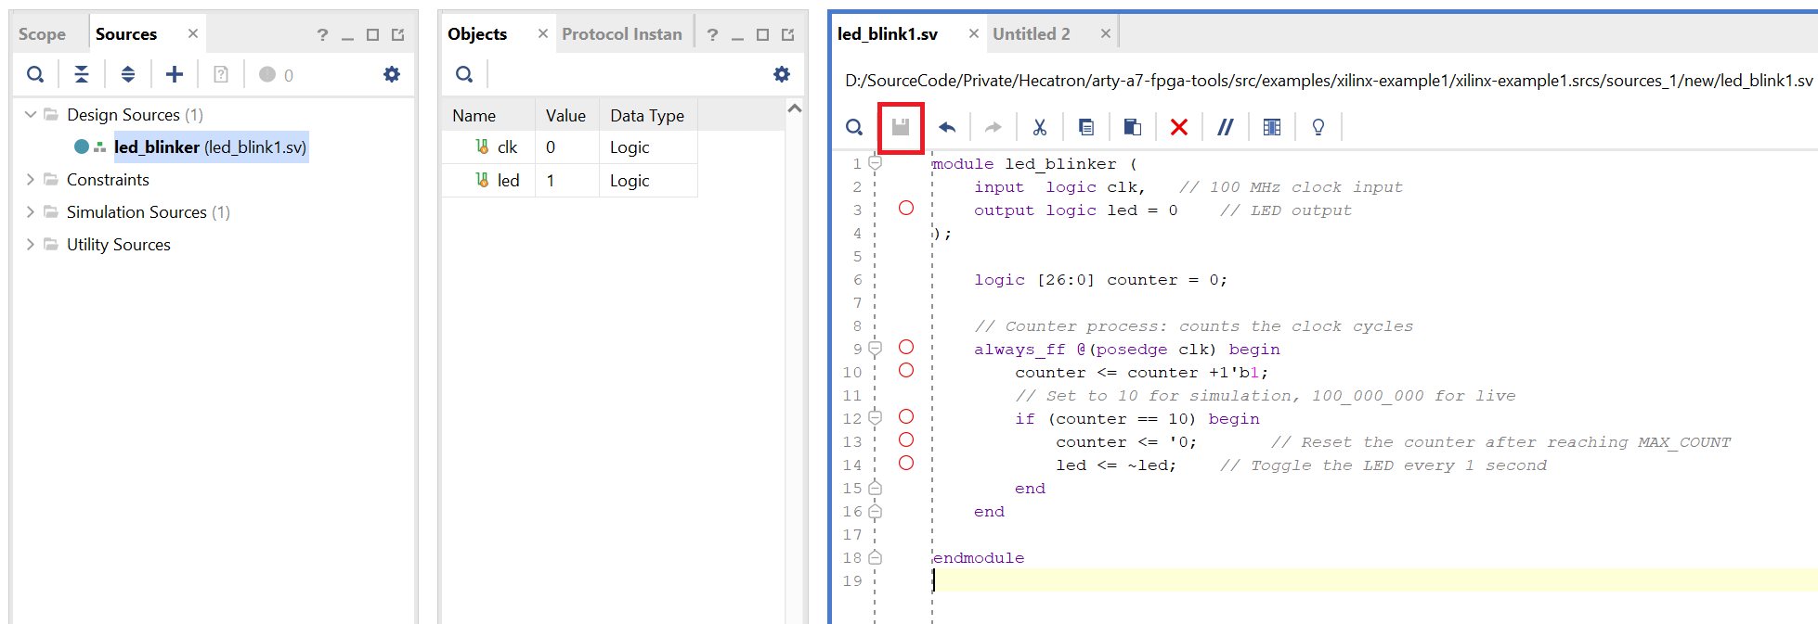Open Objects panel settings gear
1818x624 pixels.
click(x=782, y=74)
